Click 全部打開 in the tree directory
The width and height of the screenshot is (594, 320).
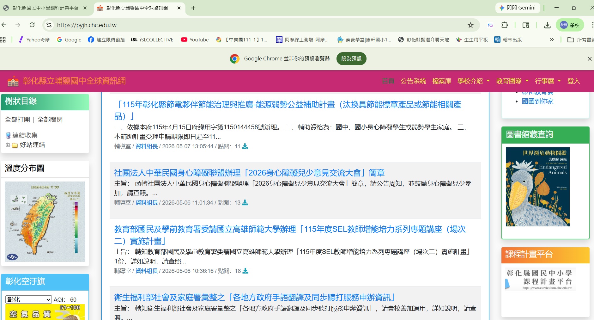[x=18, y=120]
